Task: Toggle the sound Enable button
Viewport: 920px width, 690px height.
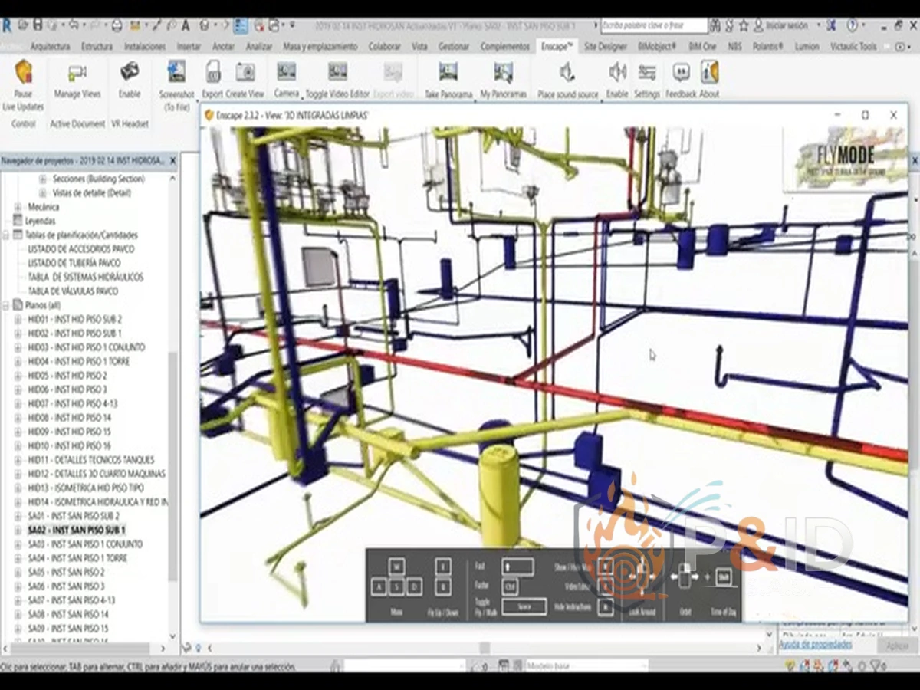Action: (617, 74)
